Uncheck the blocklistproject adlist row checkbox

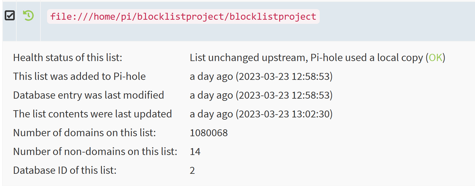tap(10, 15)
